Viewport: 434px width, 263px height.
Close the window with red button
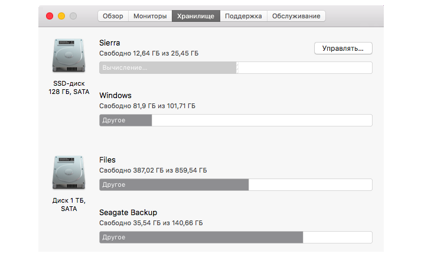click(x=49, y=16)
